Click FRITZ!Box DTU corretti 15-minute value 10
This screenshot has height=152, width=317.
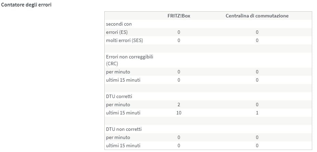[179, 113]
